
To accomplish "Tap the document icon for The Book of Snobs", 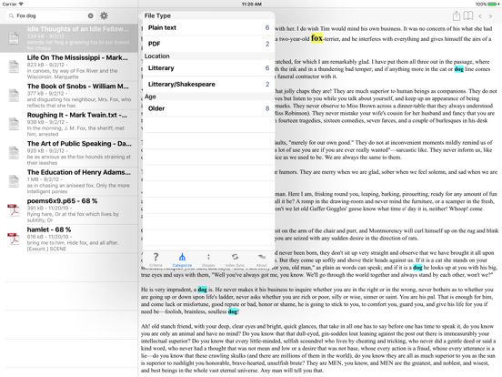I will pos(14,96).
